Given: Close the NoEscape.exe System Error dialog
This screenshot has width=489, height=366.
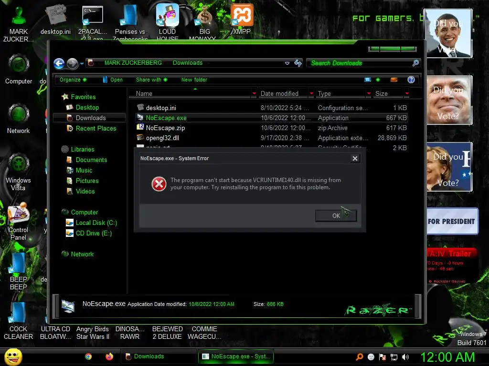Looking at the screenshot, I should coord(355,158).
